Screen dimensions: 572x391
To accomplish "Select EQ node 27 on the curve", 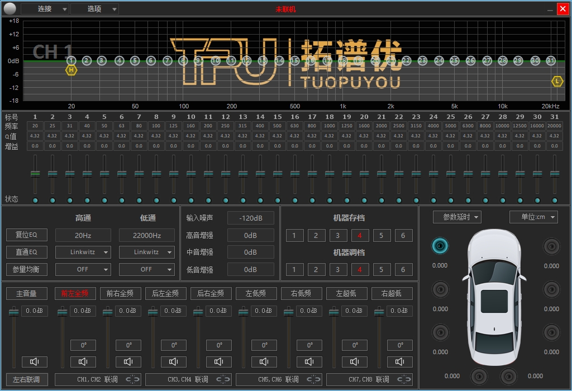I will [487, 60].
